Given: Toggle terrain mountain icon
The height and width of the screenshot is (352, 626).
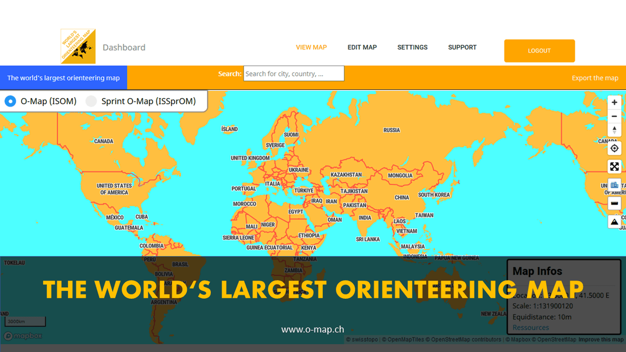Looking at the screenshot, I should coord(615,222).
